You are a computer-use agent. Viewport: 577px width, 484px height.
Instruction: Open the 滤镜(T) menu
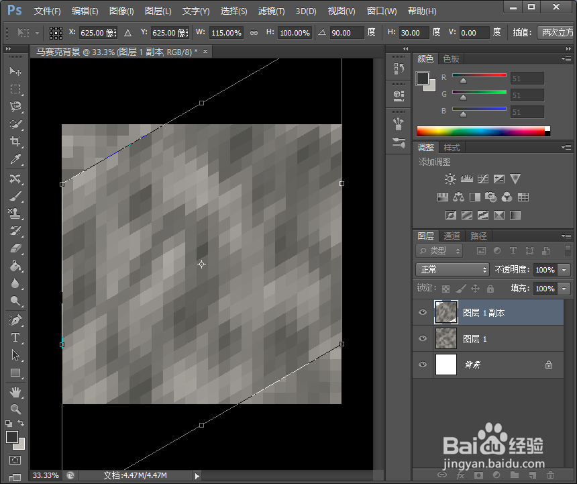[272, 11]
